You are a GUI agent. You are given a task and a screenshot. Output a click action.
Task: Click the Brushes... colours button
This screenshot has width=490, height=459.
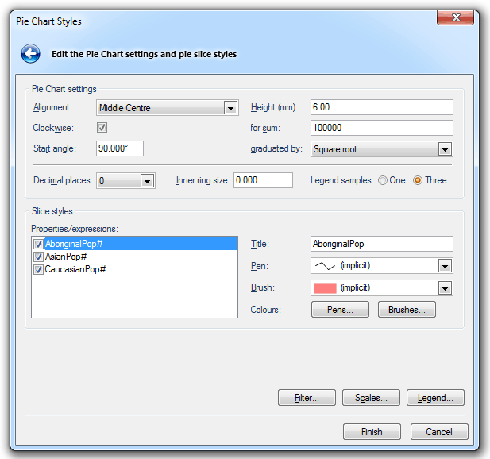pyautogui.click(x=407, y=310)
